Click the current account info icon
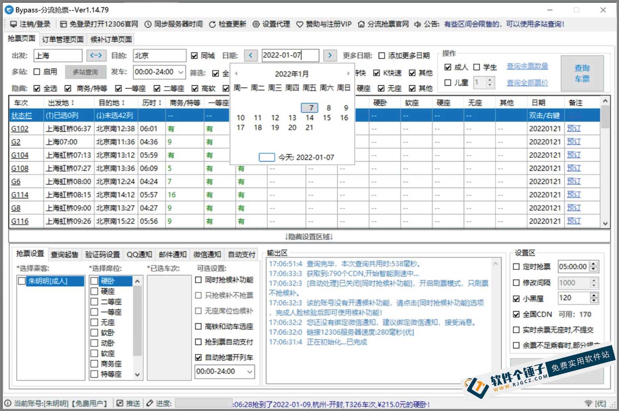Viewport: 619px width, 411px height. pos(8,403)
